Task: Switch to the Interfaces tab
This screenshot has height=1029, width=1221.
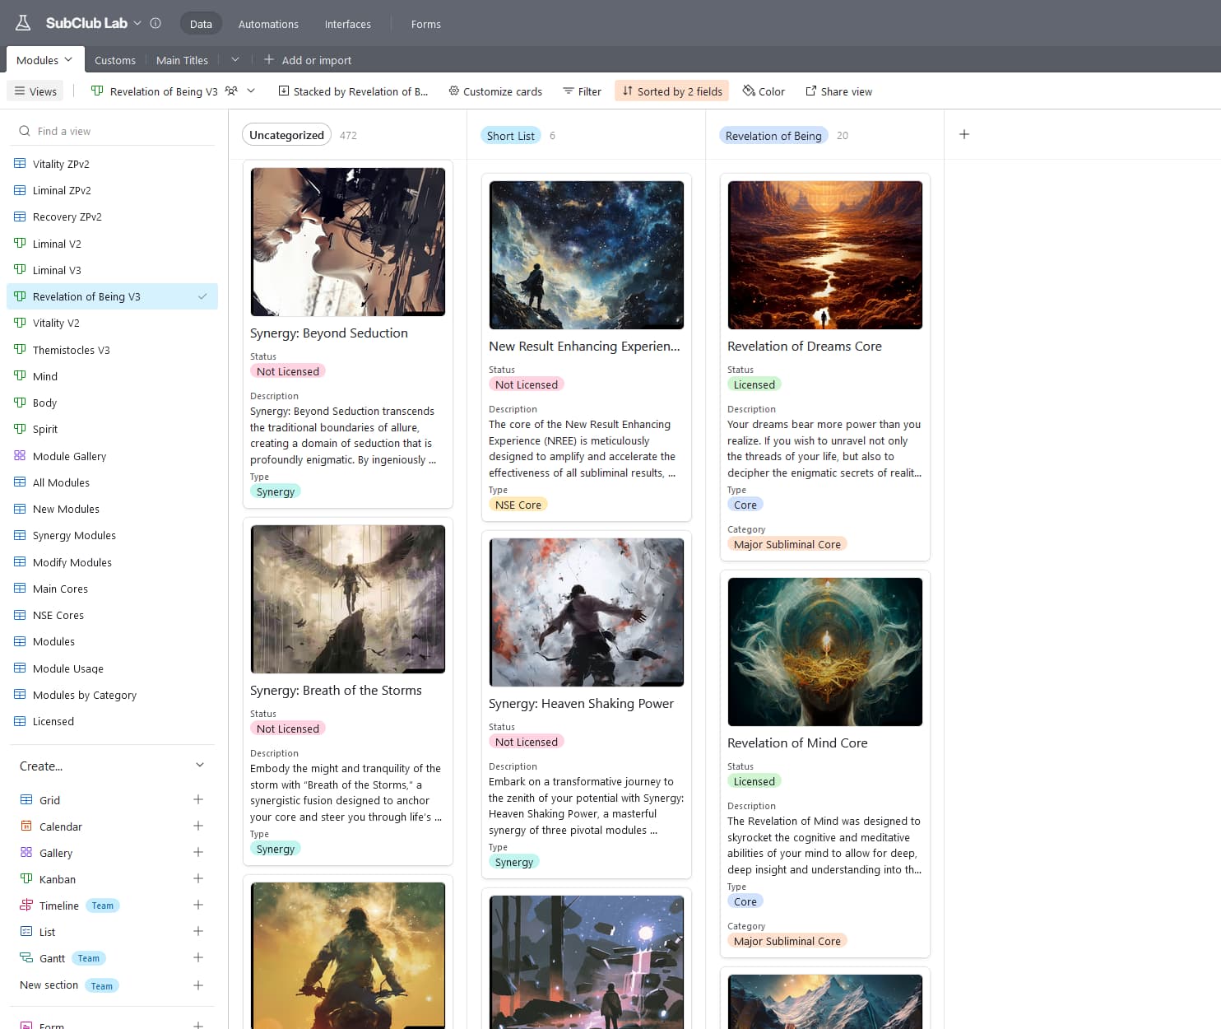Action: pos(348,24)
